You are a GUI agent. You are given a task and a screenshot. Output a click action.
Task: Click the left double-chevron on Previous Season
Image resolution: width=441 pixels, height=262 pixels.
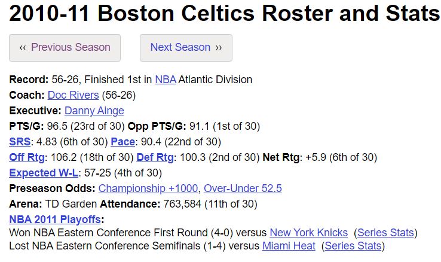tap(23, 48)
